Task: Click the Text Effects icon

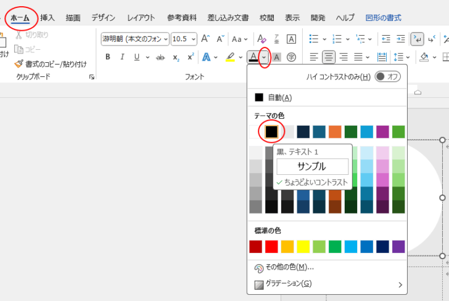Action: tap(206, 57)
